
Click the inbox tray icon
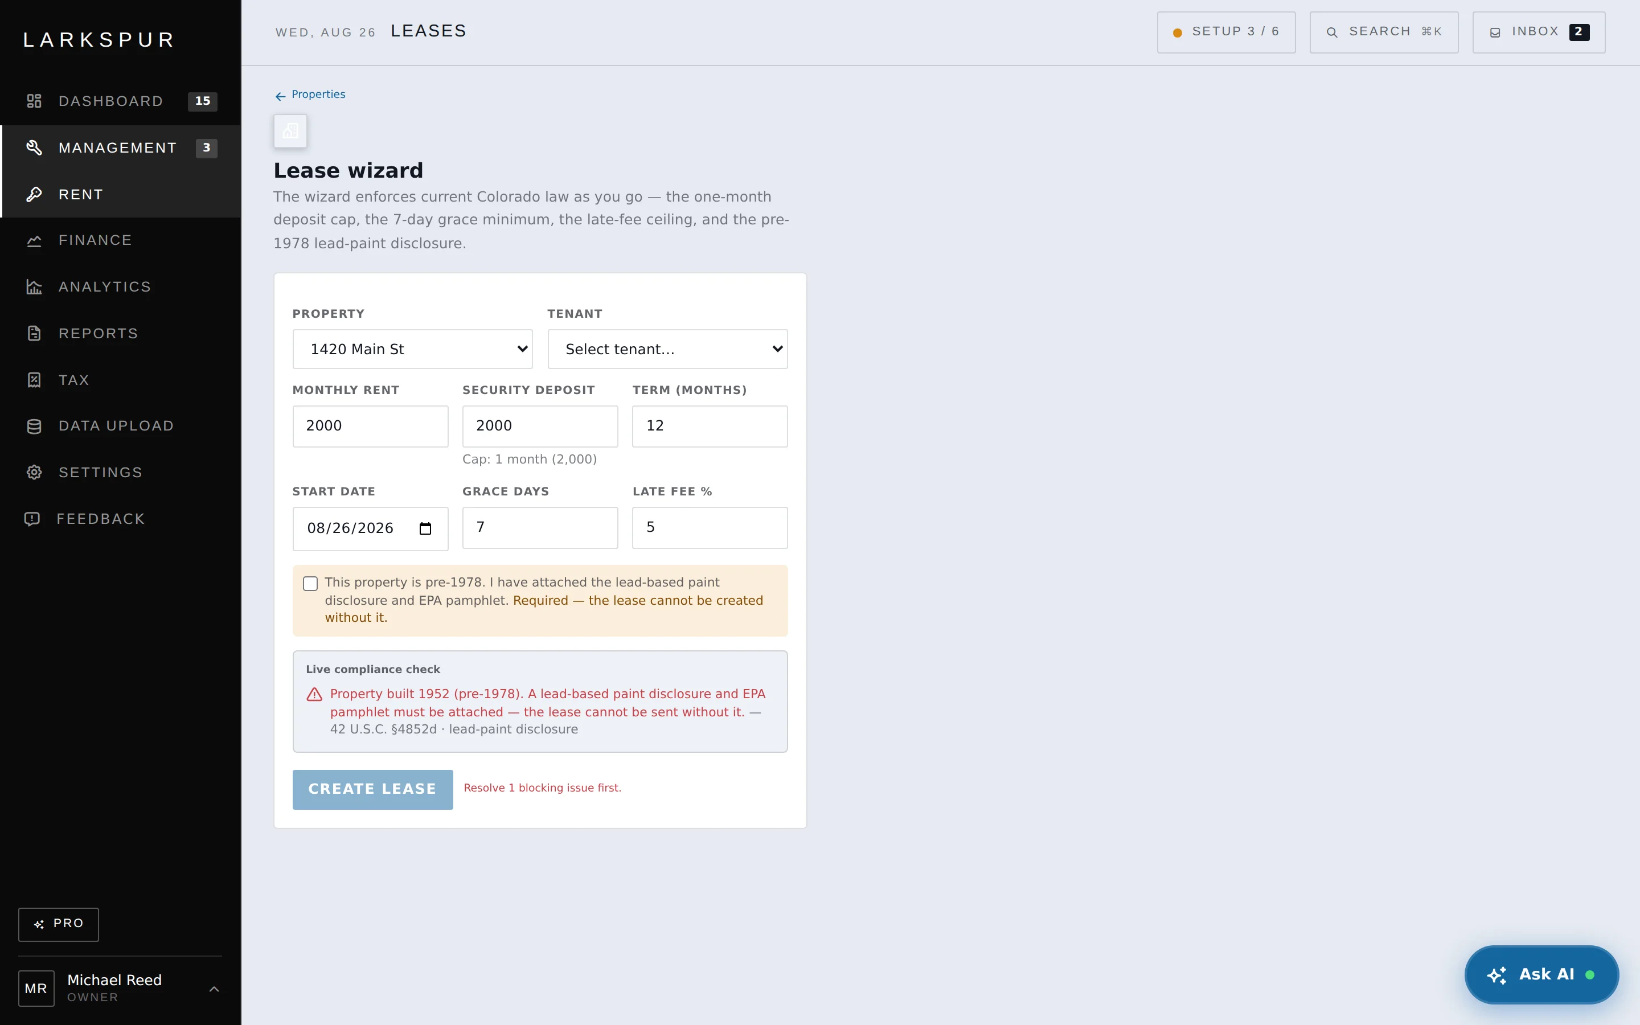click(1495, 32)
